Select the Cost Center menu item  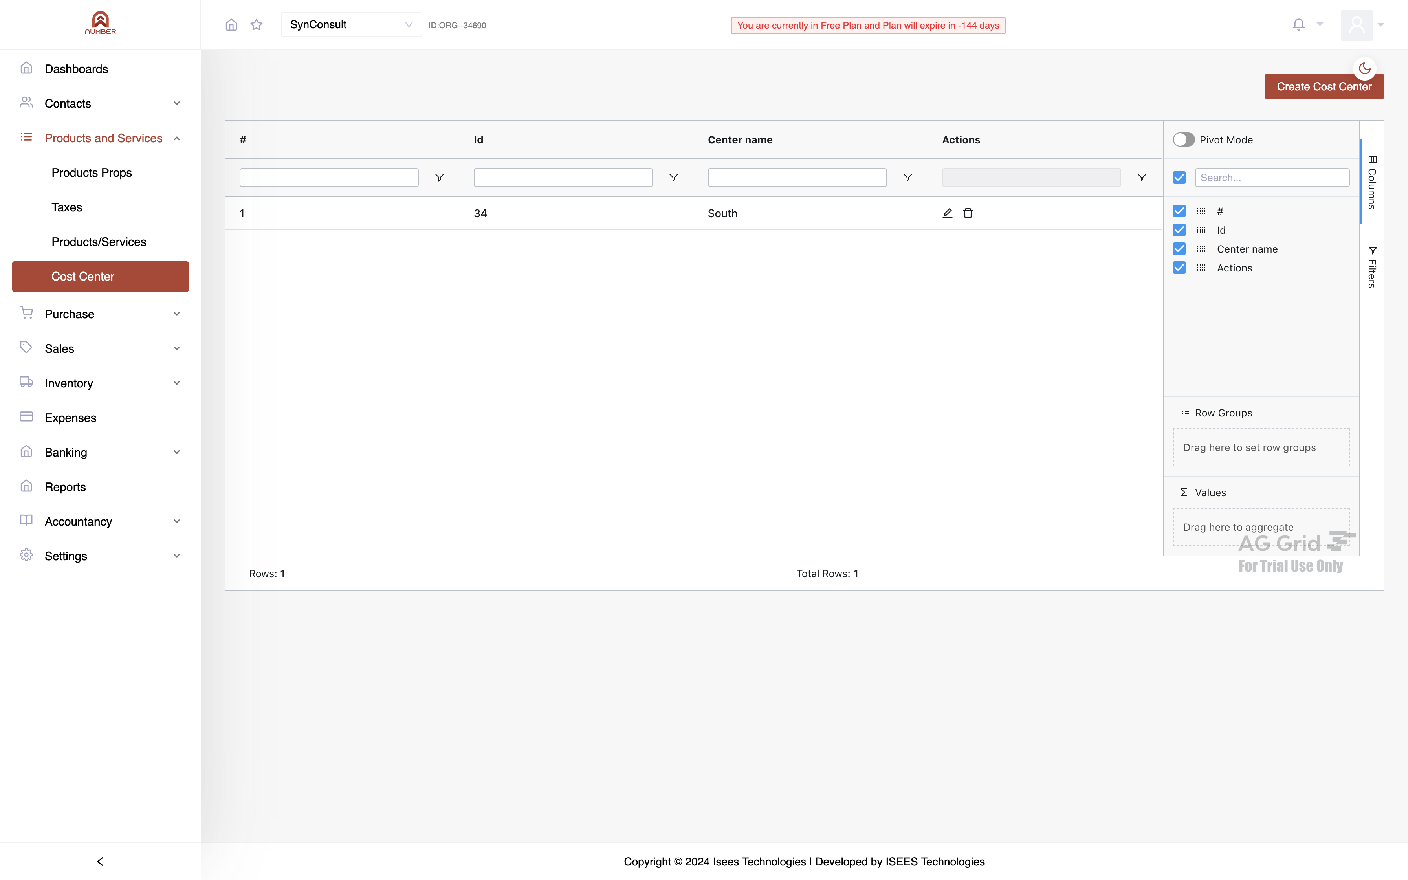[x=100, y=277]
